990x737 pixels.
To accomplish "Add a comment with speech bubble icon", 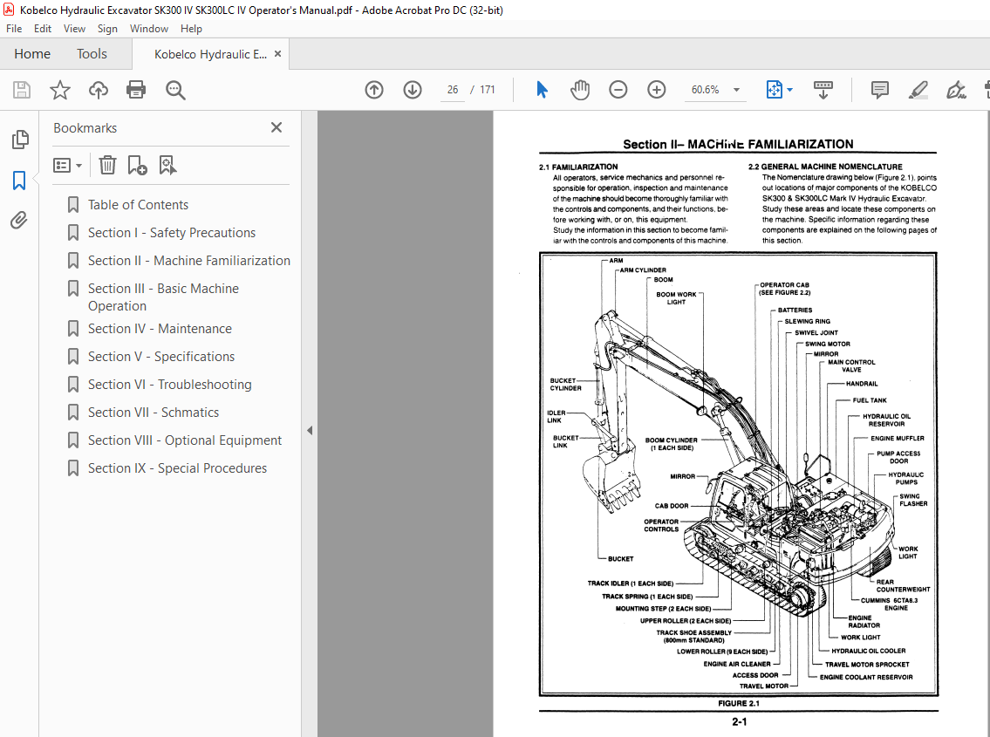I will 879,90.
